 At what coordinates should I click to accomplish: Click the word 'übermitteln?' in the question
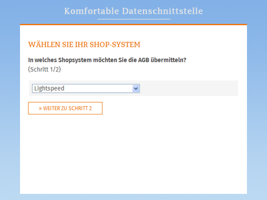169,60
